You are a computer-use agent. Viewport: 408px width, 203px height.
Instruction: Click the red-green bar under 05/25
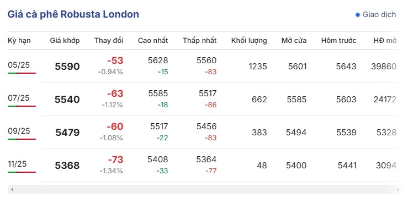[x=22, y=73]
